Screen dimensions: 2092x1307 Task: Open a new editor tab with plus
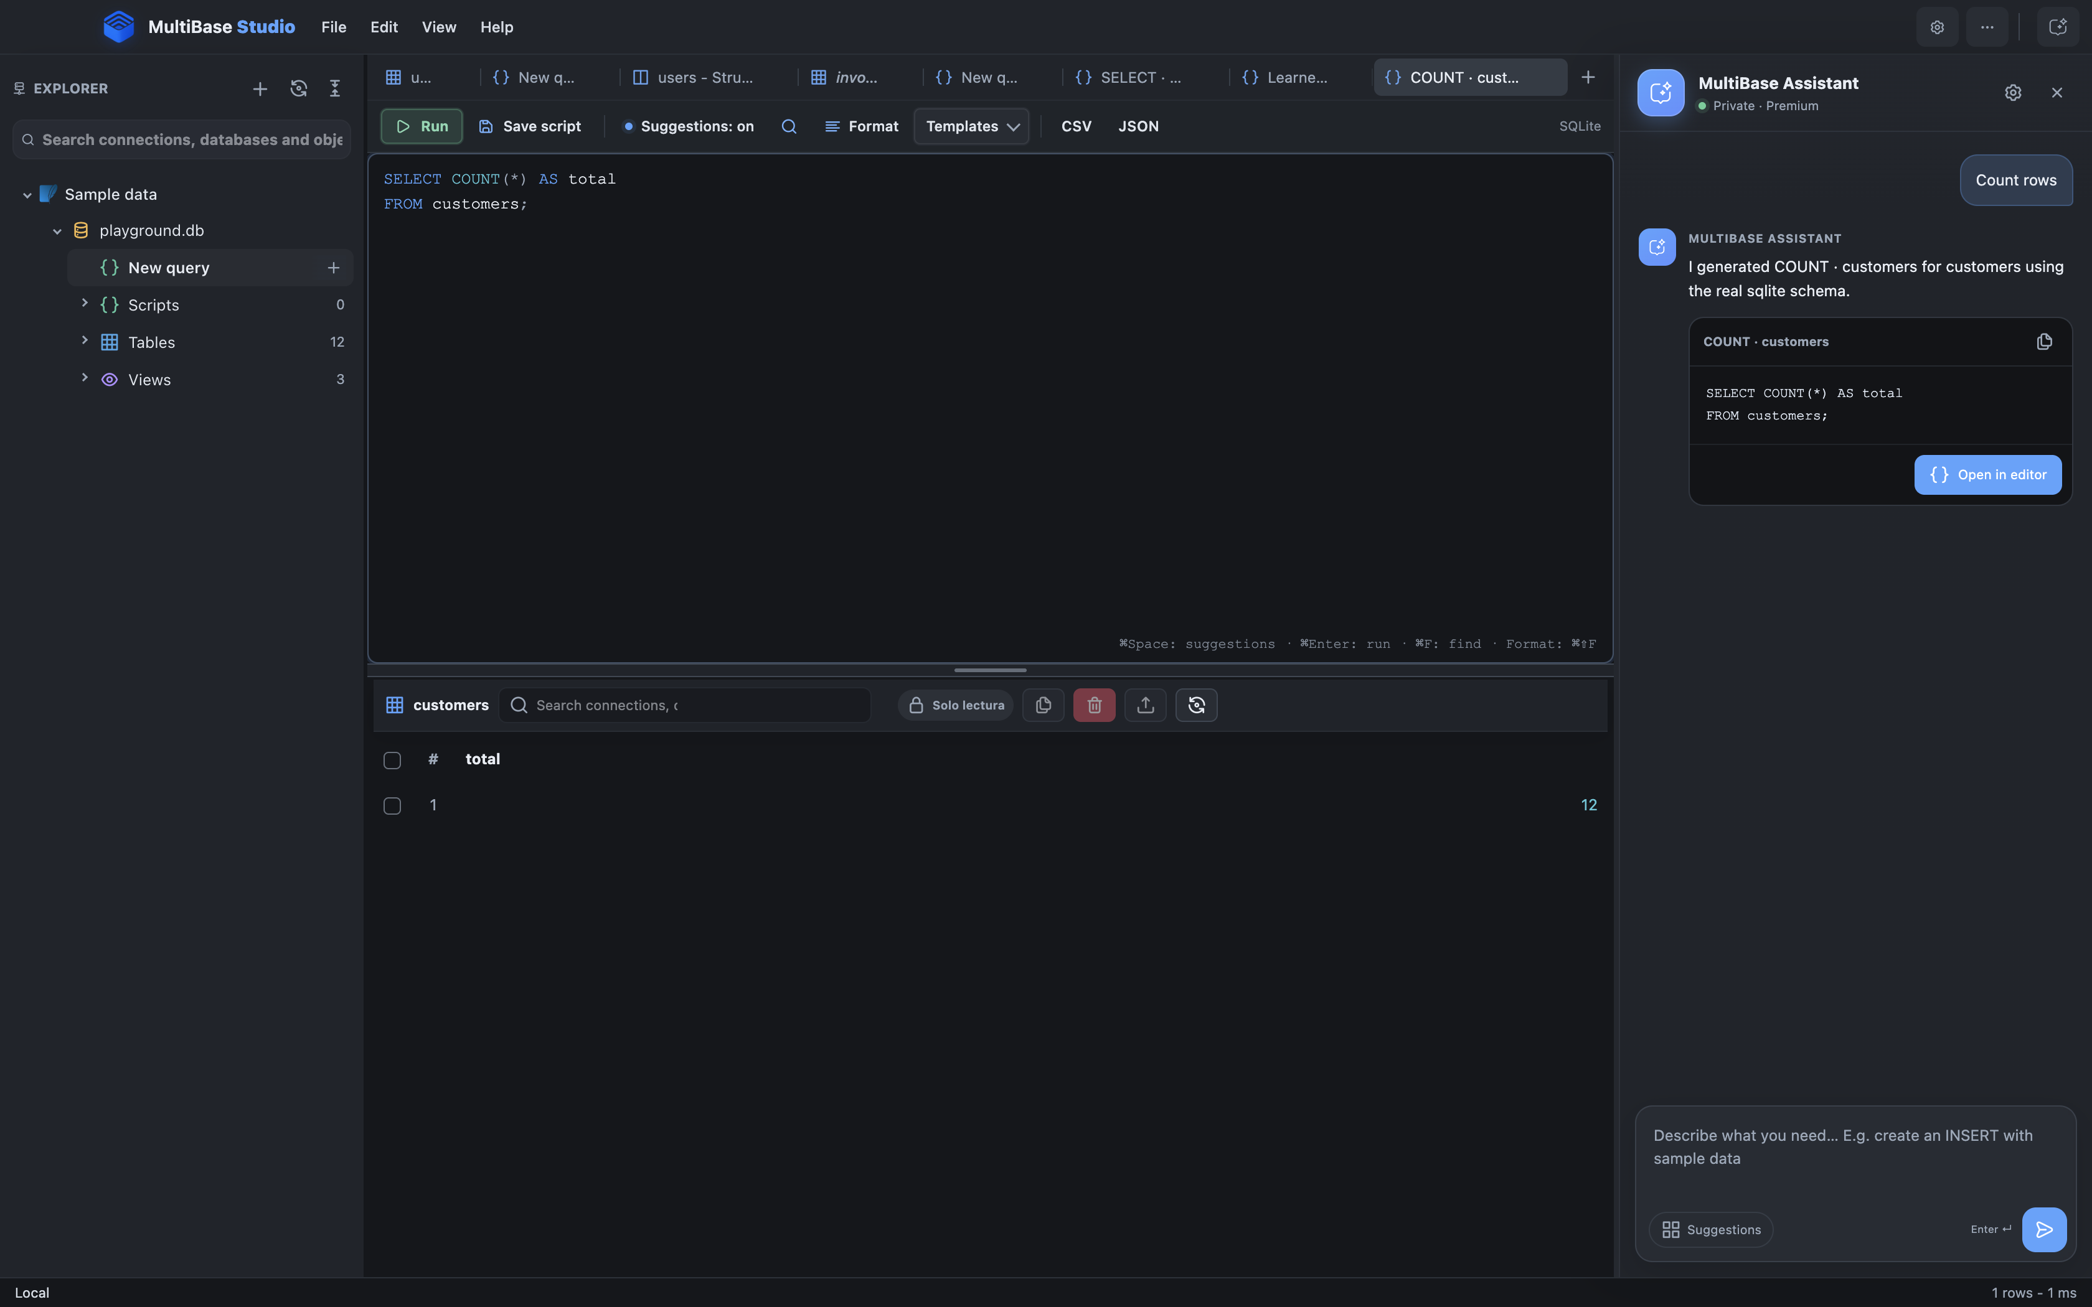click(x=1588, y=77)
